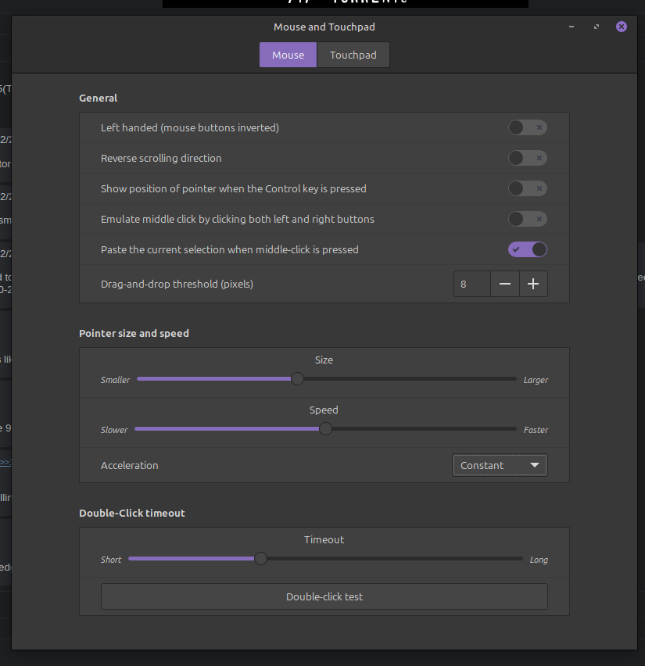
Task: Select the Mouse tab
Action: click(288, 55)
